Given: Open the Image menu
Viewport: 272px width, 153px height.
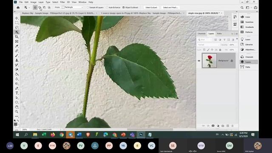Looking at the screenshot, I should point(33,2).
